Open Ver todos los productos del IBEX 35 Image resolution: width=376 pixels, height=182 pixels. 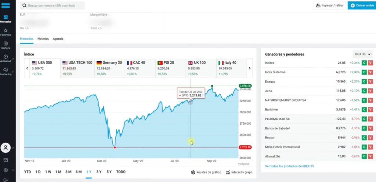click(x=289, y=166)
